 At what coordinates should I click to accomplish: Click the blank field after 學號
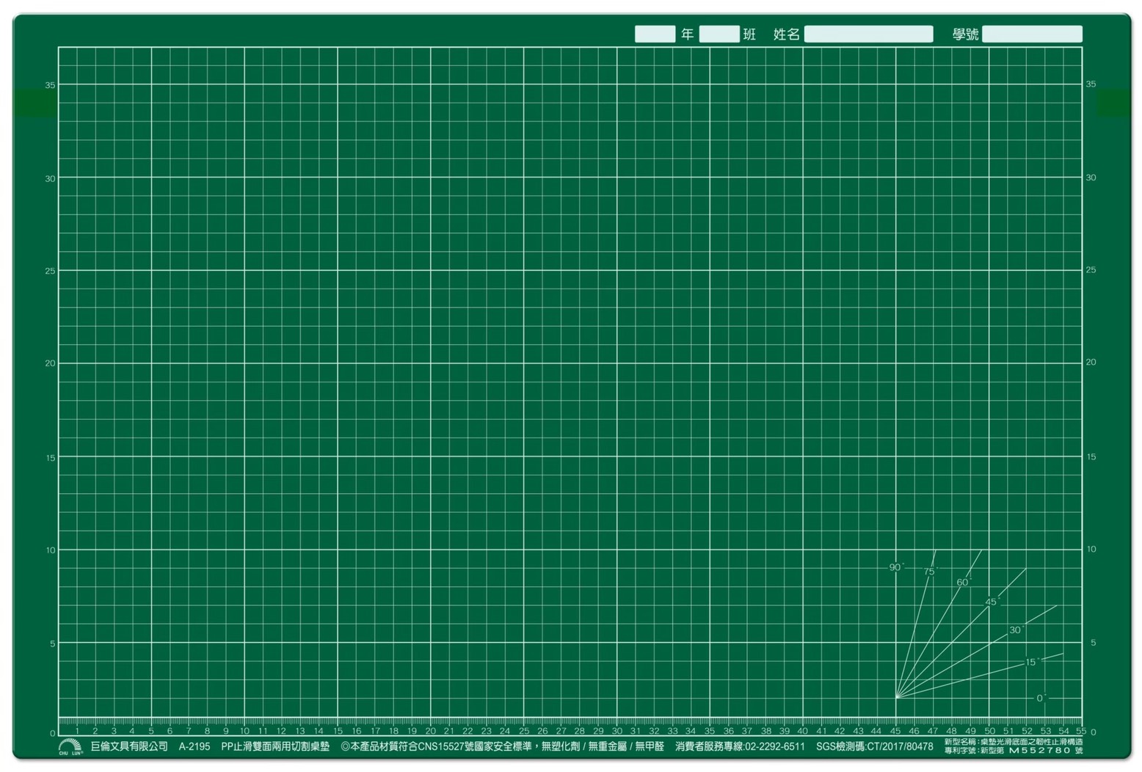(1032, 34)
